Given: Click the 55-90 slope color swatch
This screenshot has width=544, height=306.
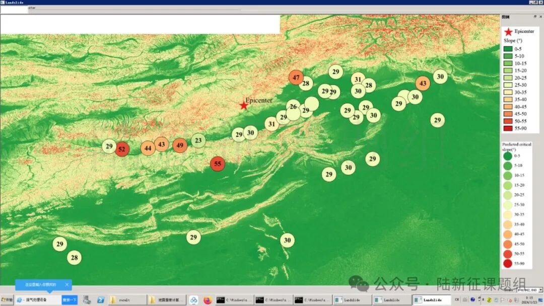Looking at the screenshot, I should click(x=508, y=128).
